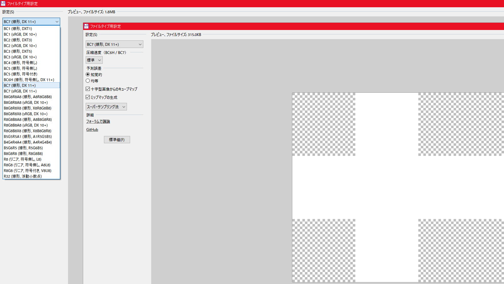Open inner window BC7 format dropdown

pos(114,44)
